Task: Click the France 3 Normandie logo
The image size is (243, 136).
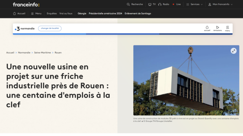Action: [25, 29]
